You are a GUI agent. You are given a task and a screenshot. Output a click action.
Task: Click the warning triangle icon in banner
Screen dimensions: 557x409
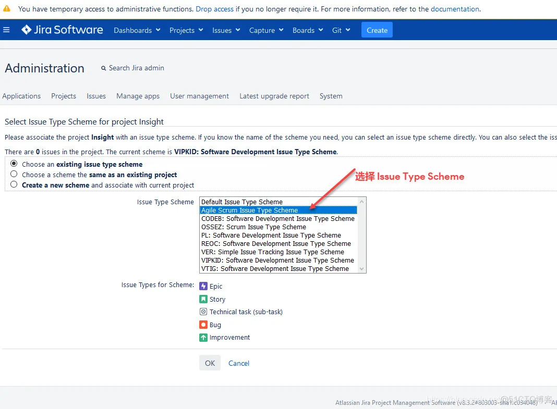pyautogui.click(x=7, y=8)
